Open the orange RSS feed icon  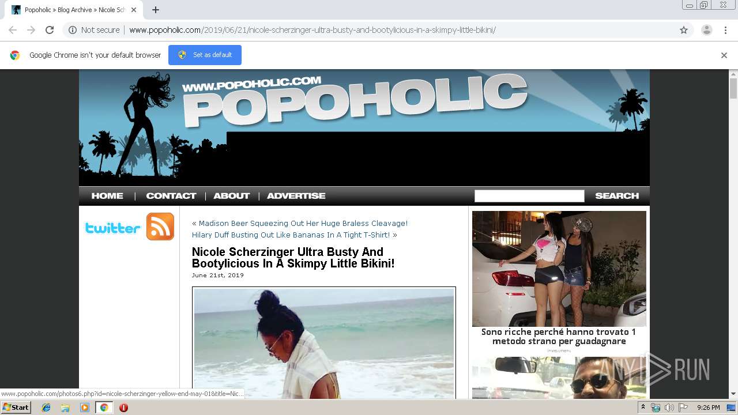pos(160,227)
